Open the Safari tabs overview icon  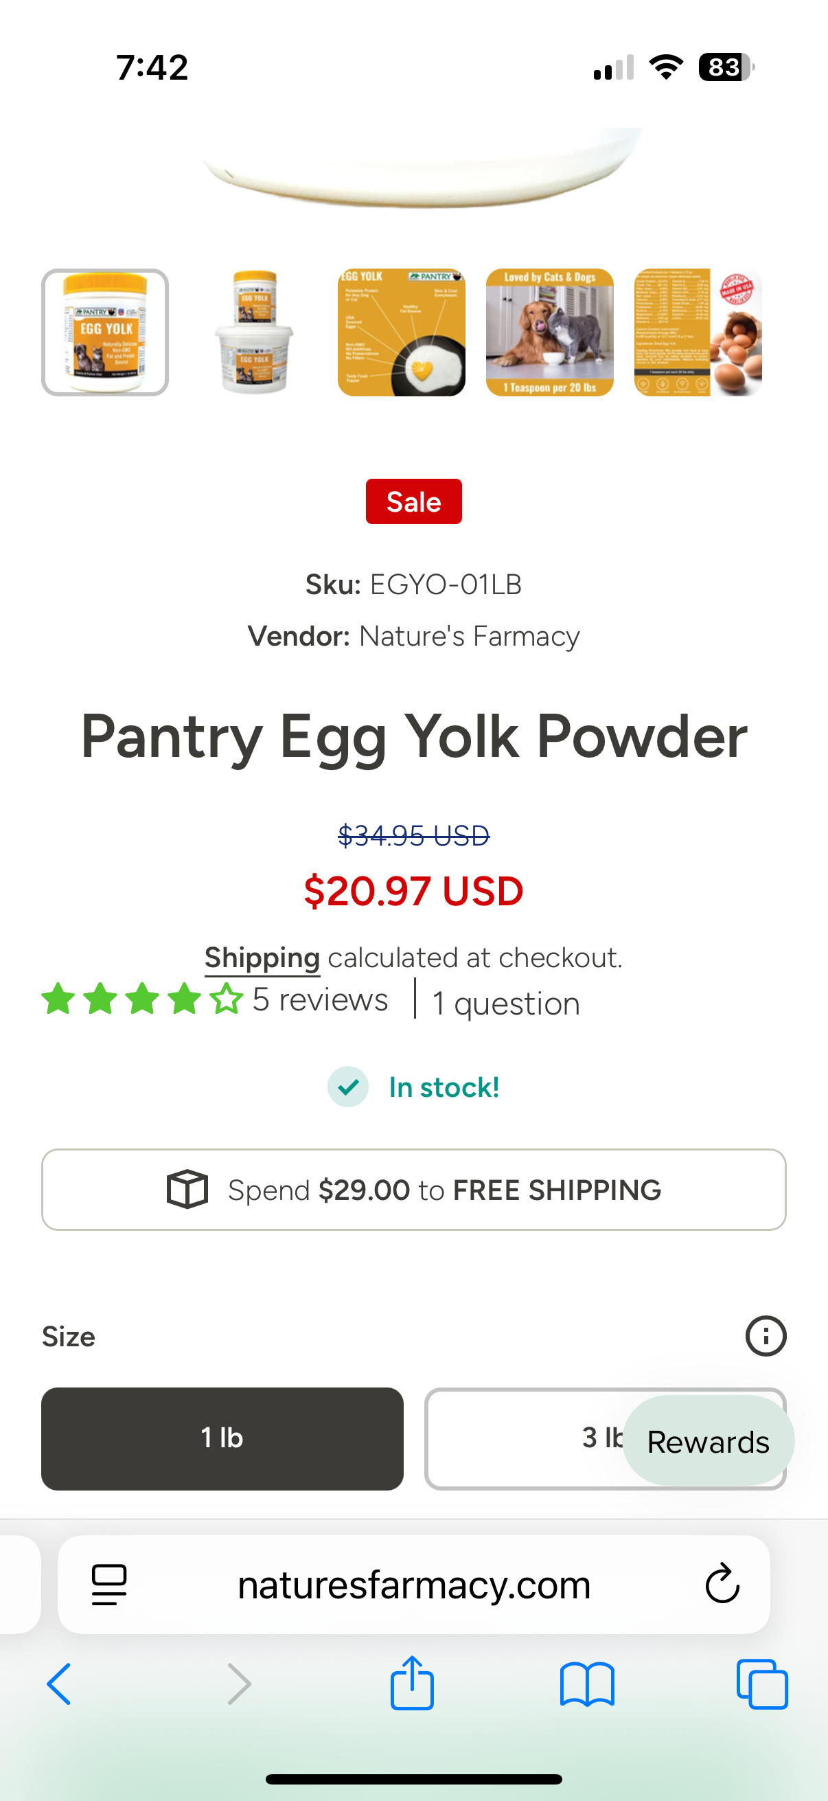point(761,1684)
